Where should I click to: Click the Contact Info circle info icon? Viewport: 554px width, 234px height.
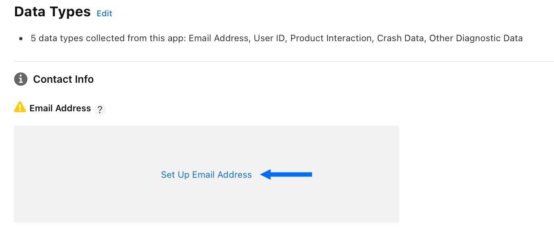click(21, 79)
